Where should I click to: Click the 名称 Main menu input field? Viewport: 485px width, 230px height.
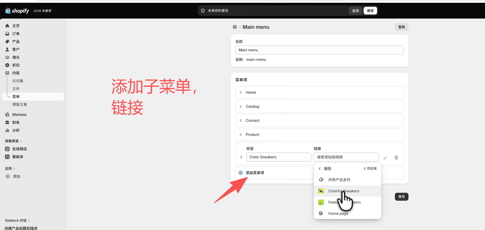319,50
